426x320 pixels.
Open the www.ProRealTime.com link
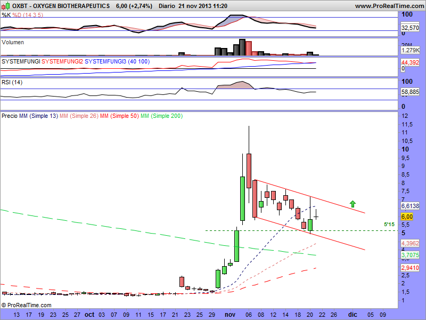pyautogui.click(x=390, y=6)
